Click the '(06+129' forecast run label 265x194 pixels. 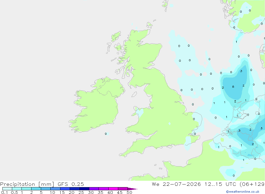tap(252, 184)
